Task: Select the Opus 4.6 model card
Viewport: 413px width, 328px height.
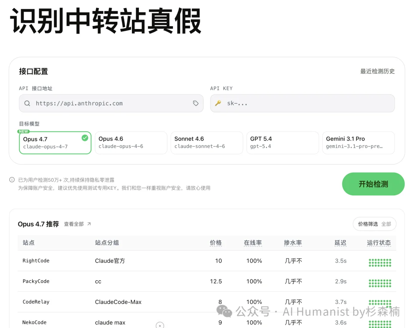Action: (131, 142)
